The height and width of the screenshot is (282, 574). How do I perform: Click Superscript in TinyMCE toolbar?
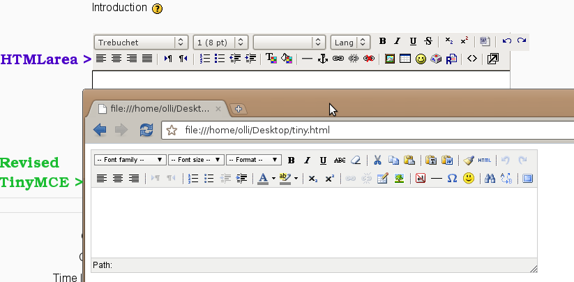329,179
